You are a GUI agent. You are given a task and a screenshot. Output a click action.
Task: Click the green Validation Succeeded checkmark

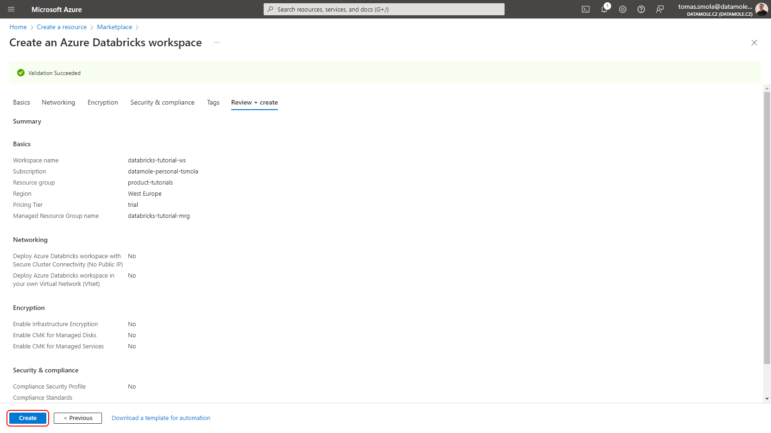(x=21, y=73)
